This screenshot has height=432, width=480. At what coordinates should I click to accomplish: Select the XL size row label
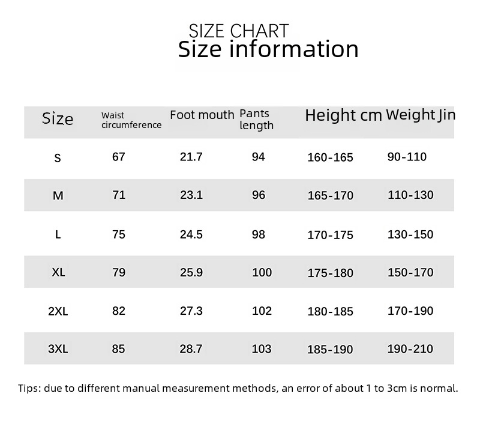point(58,272)
